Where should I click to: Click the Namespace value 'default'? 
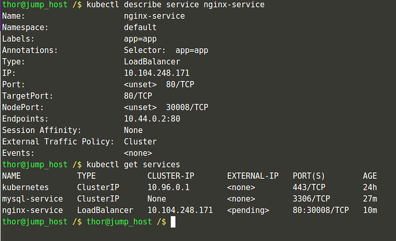(140, 27)
